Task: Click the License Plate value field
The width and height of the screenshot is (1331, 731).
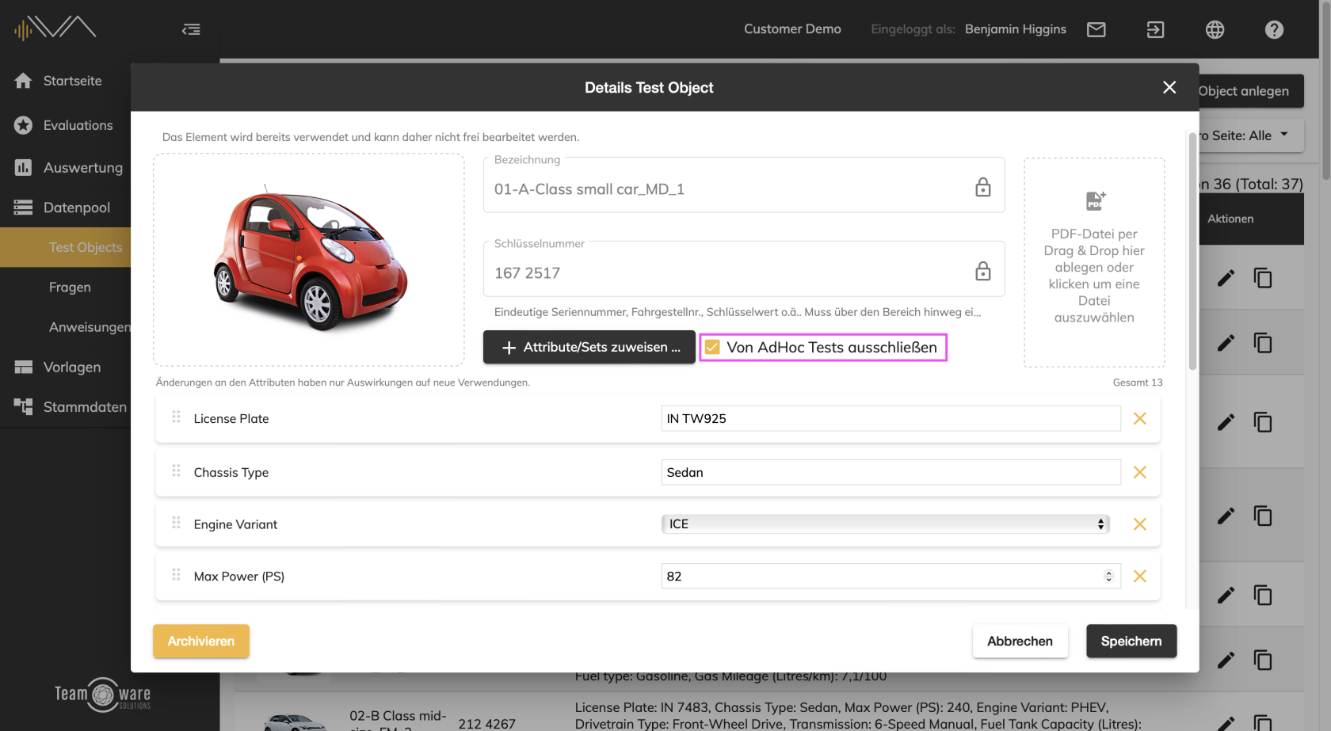Action: (891, 418)
